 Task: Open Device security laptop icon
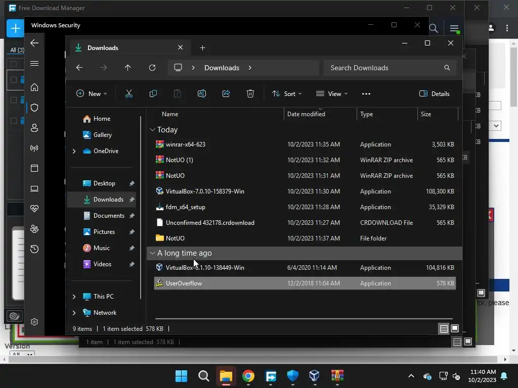pos(34,188)
